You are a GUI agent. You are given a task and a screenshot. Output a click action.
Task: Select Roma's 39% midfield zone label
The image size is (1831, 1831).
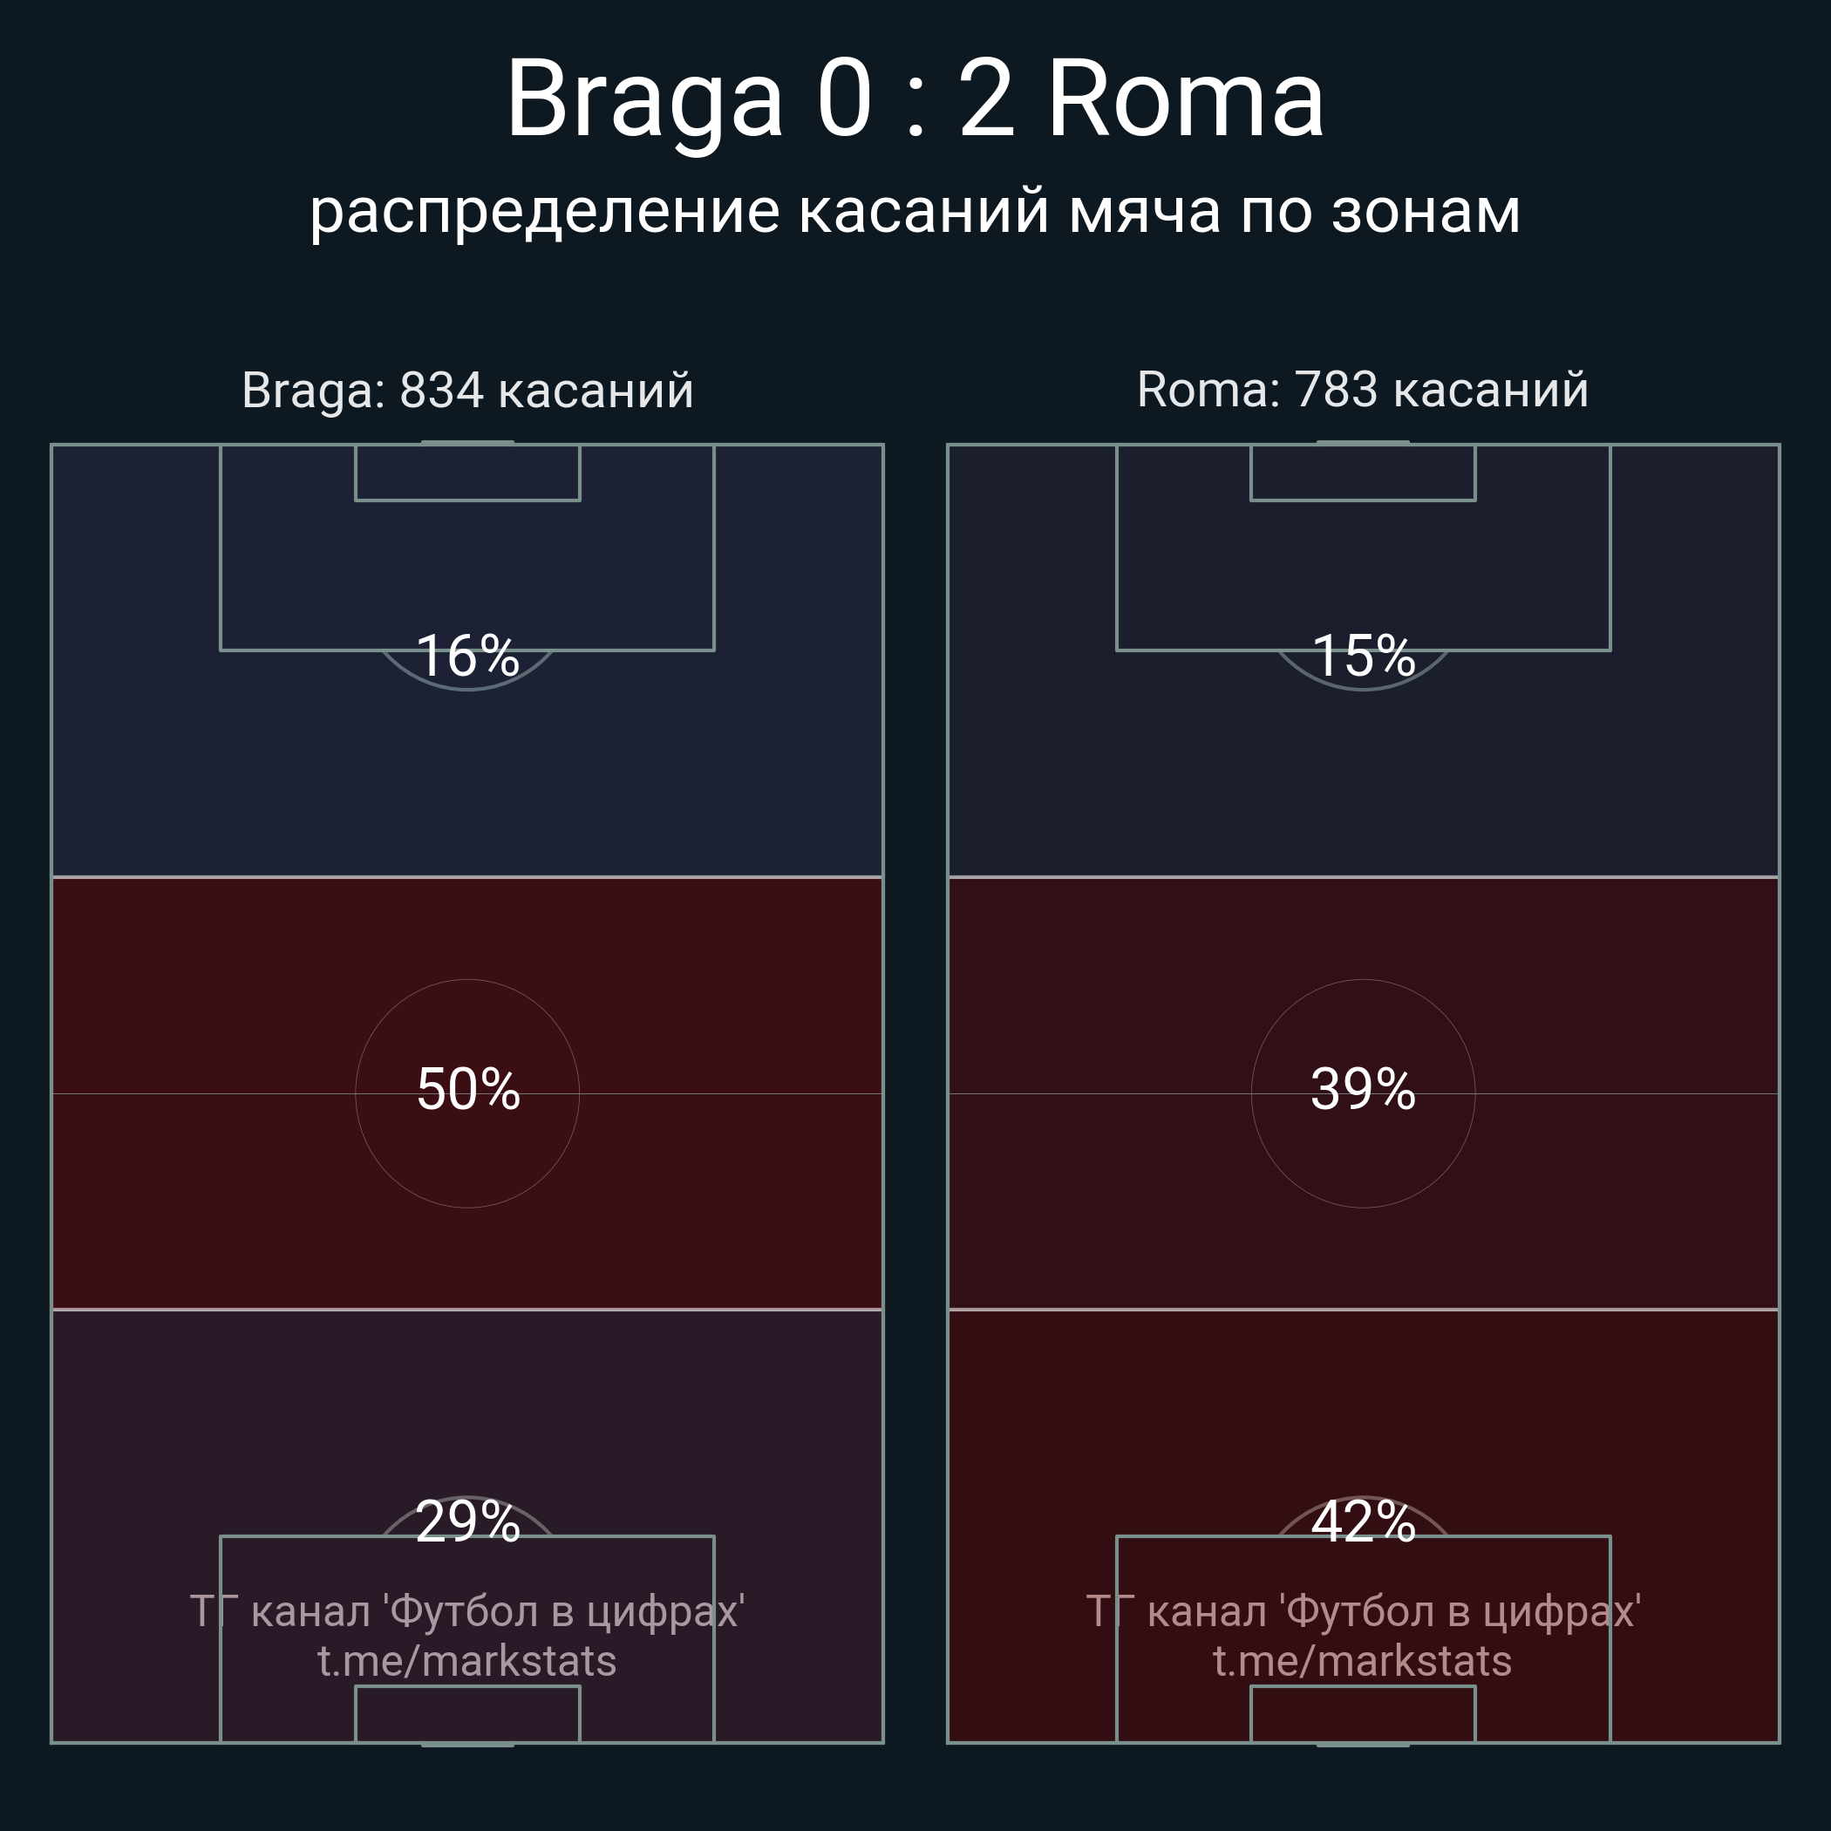click(1363, 1089)
